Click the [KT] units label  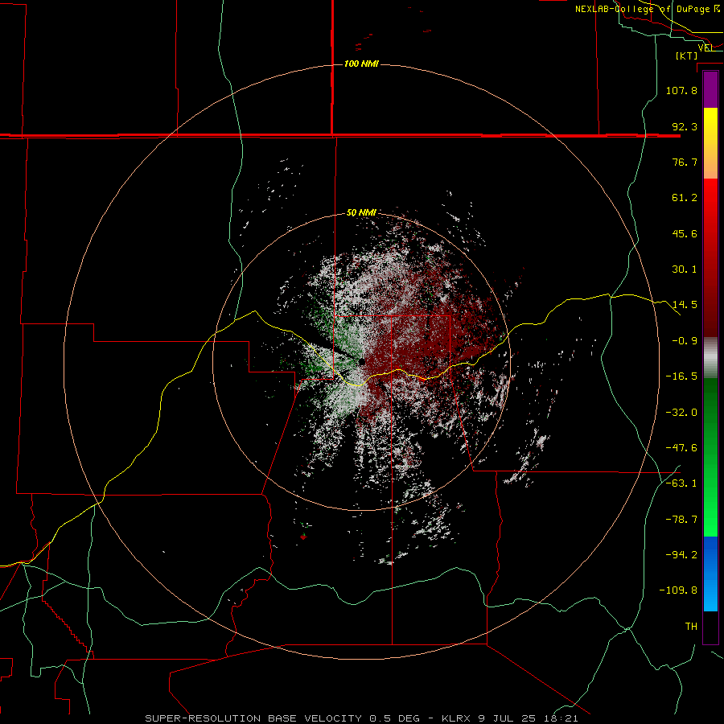[x=687, y=56]
